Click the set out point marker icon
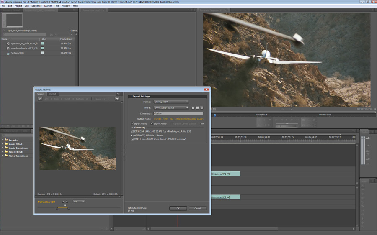This screenshot has width=377, height=235. 67,202
